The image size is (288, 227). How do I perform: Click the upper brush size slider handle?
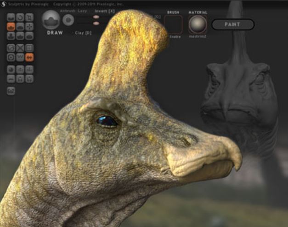(x=96, y=17)
